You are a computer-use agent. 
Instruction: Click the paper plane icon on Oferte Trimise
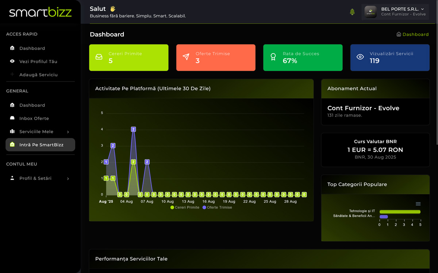(x=186, y=57)
